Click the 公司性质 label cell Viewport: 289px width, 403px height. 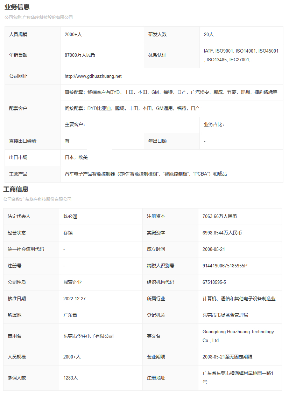[x=31, y=282]
